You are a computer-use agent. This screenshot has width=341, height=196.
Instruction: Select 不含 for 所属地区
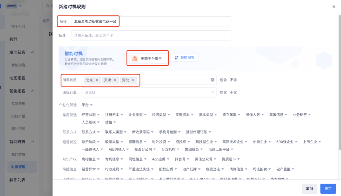(233, 80)
